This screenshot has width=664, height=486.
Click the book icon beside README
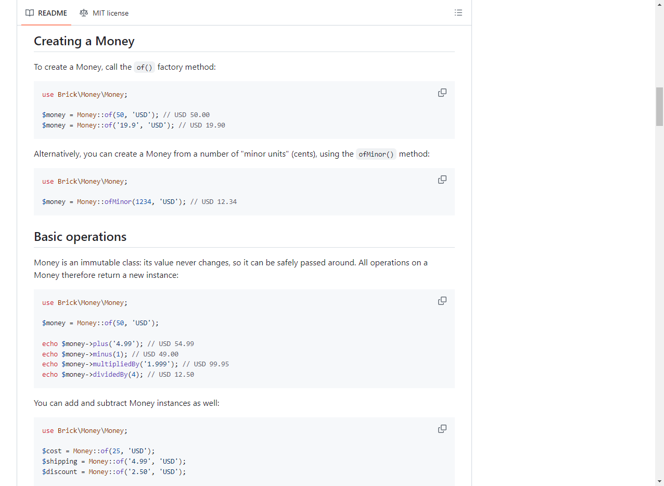click(30, 13)
